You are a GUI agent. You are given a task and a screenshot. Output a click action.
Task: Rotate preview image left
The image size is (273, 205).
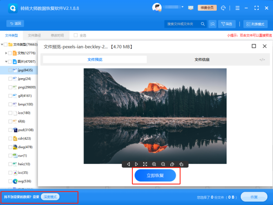[172, 164]
